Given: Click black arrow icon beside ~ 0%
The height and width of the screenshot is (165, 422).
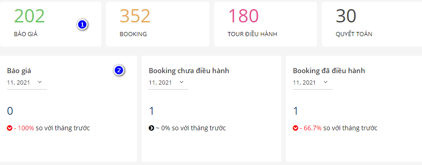Looking at the screenshot, I should 151,128.
